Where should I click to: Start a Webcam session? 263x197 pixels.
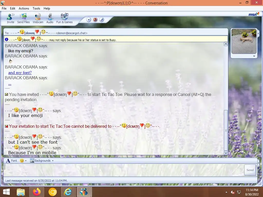tap(38, 18)
